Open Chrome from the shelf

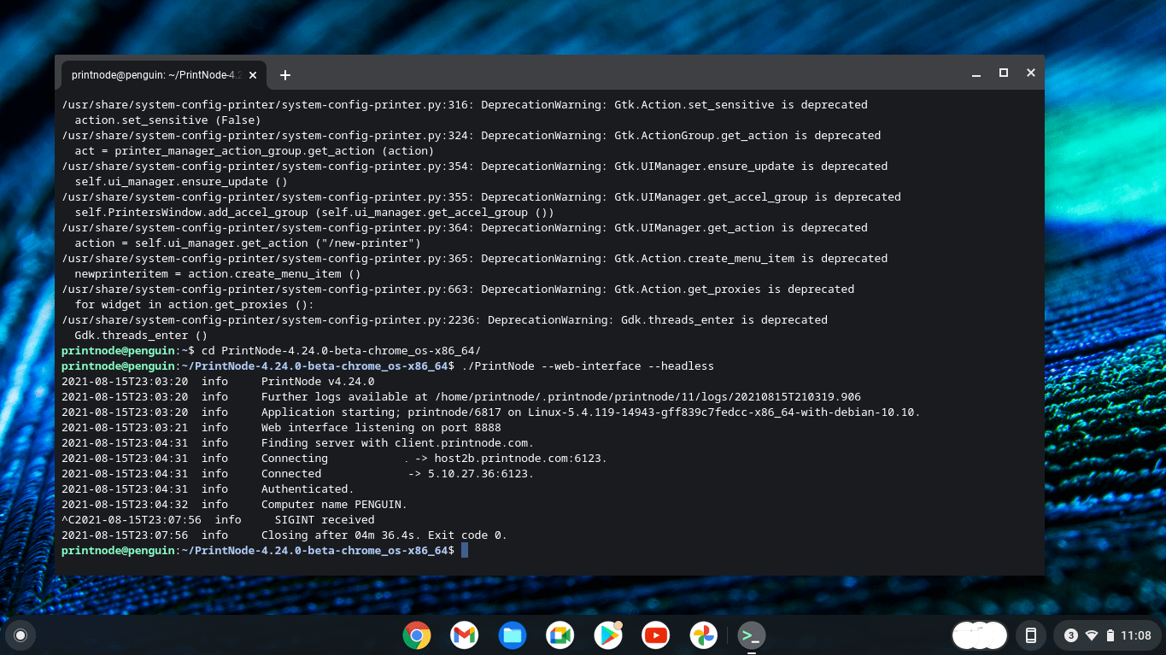[x=417, y=635]
